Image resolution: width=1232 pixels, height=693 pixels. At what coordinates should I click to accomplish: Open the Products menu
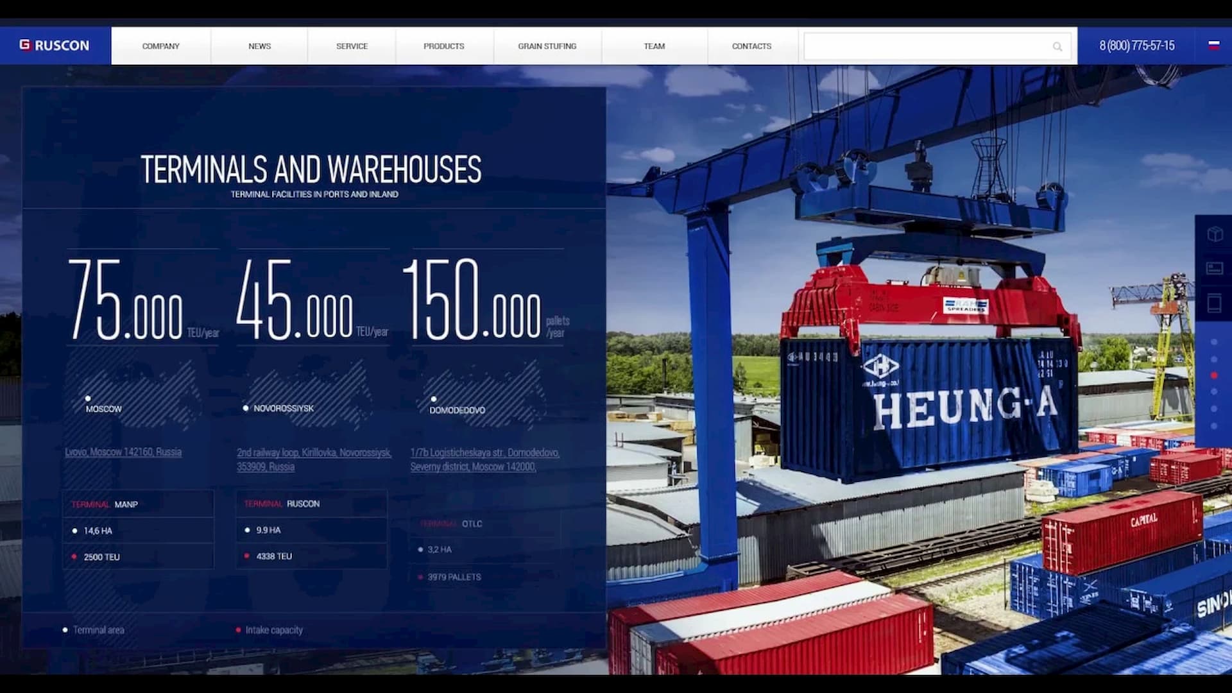[443, 46]
